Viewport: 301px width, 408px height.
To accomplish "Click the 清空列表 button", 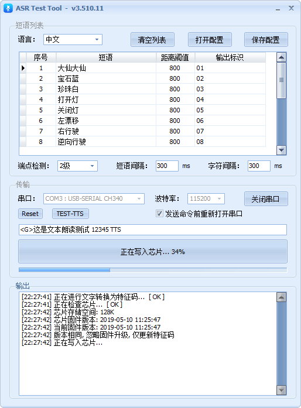I will (152, 40).
